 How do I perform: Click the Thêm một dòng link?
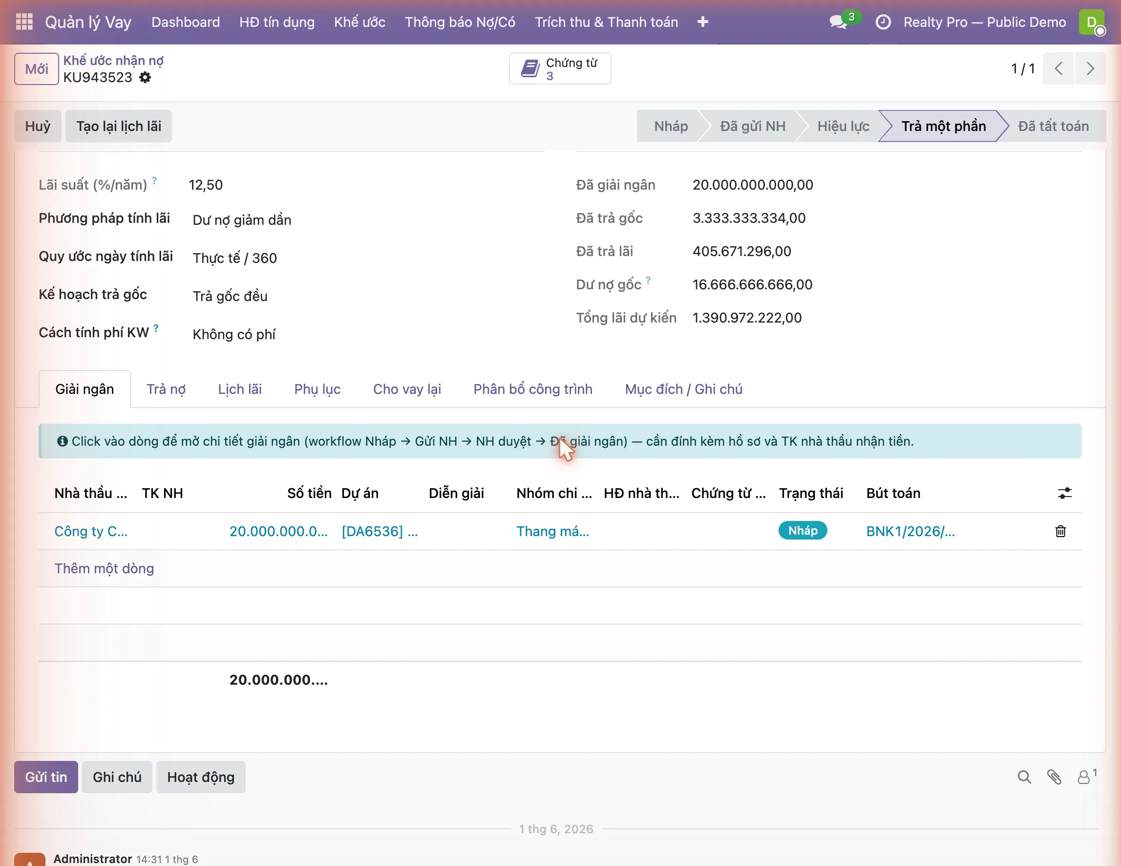click(104, 568)
